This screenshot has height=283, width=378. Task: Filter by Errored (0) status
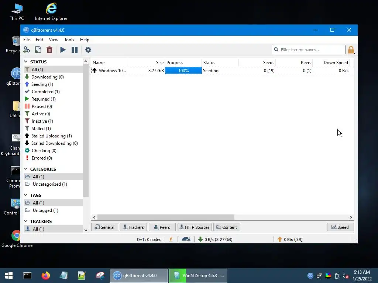click(x=53, y=158)
